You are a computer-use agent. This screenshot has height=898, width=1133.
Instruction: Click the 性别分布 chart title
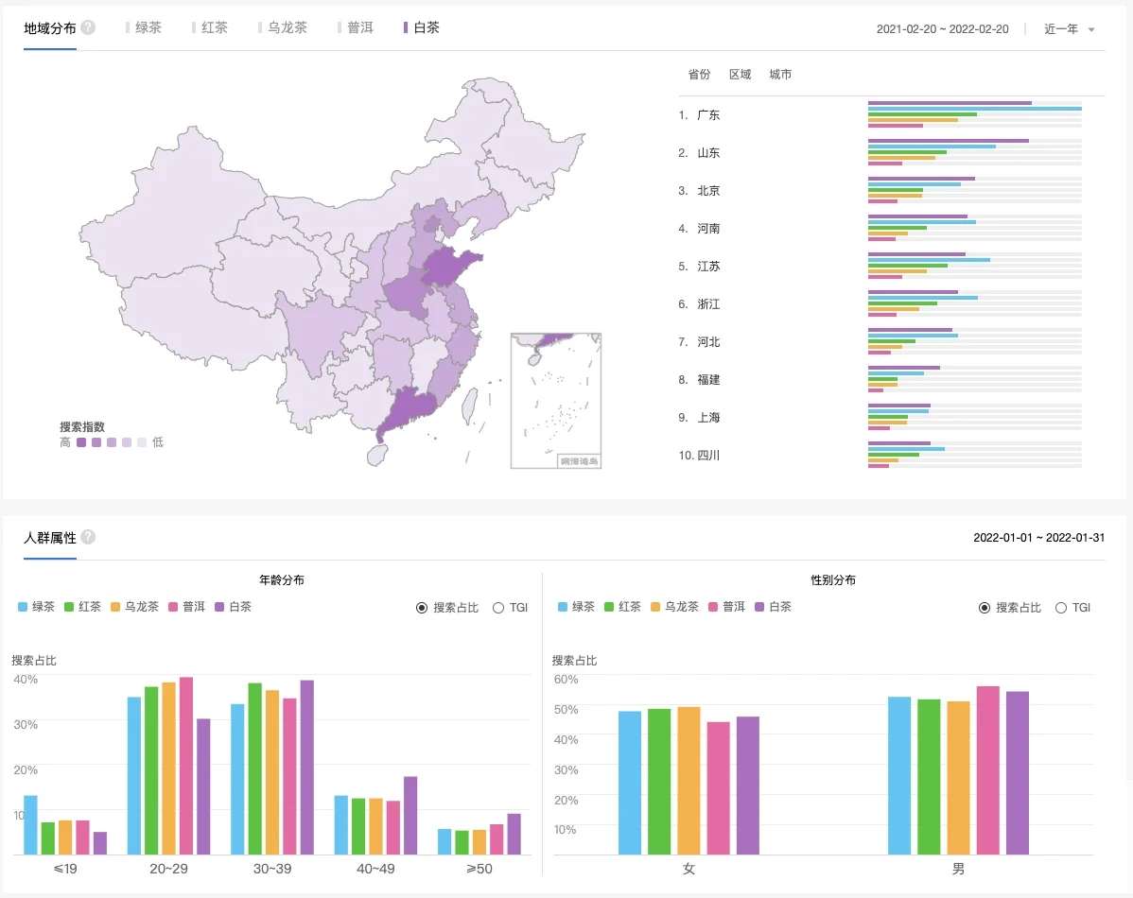coord(833,580)
